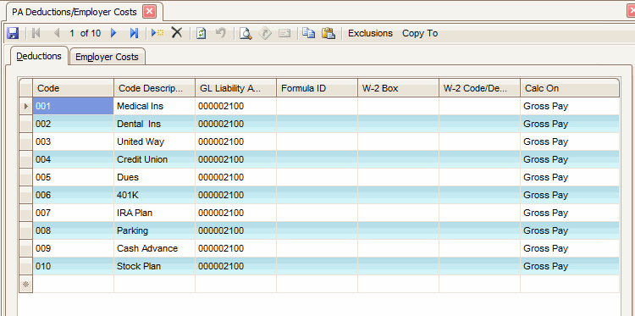
Task: Open the Exclusions button
Action: [x=371, y=33]
